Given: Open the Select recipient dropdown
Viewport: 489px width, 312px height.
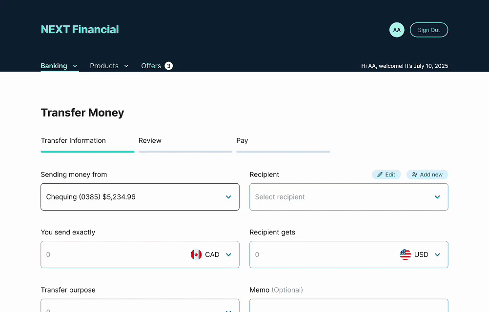Looking at the screenshot, I should [348, 197].
